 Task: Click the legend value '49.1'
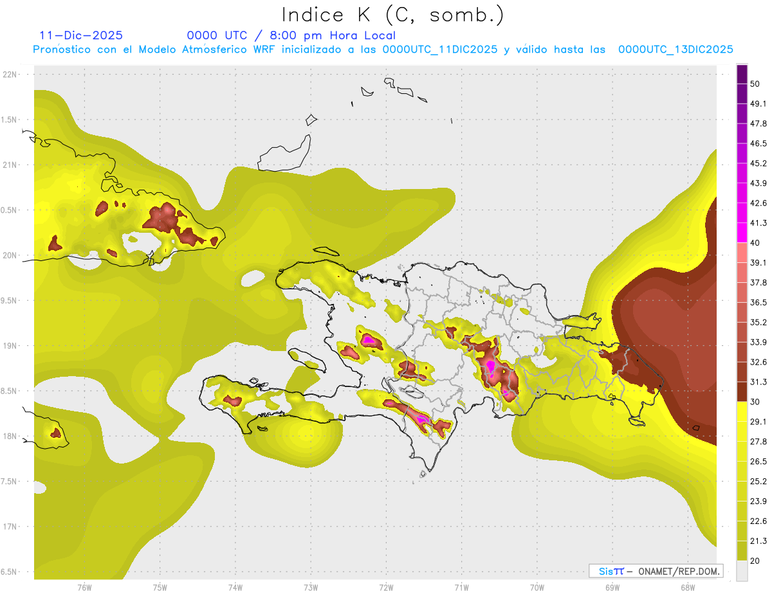pyautogui.click(x=758, y=104)
